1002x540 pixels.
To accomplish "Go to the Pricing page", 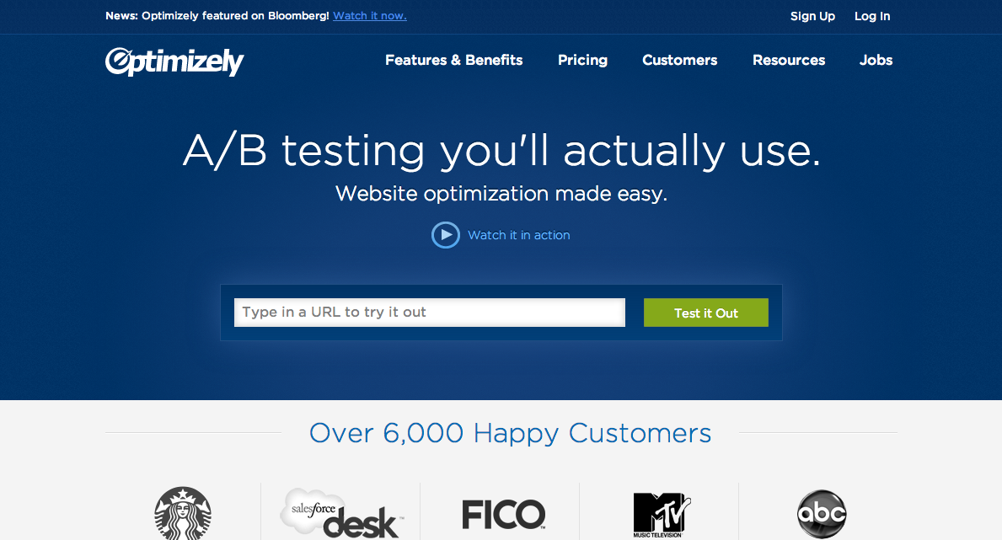I will pyautogui.click(x=582, y=60).
